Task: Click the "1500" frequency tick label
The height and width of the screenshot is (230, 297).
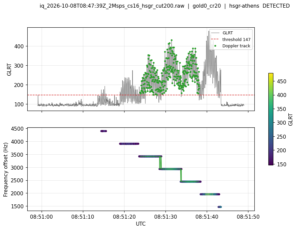Action: pos(17,206)
